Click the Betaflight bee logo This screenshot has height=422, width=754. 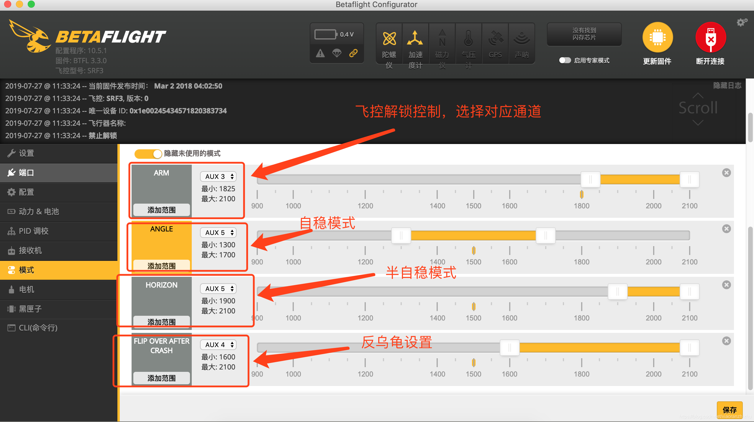pyautogui.click(x=29, y=36)
